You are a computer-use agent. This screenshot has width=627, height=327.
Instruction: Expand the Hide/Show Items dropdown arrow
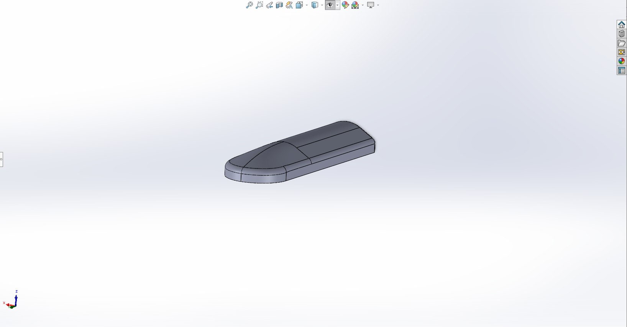point(337,5)
